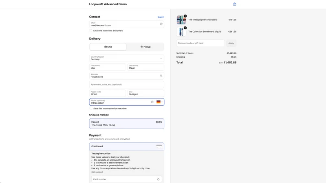The image size is (326, 183).
Task: Click the credit card icon in Payment
Action: click(x=159, y=146)
